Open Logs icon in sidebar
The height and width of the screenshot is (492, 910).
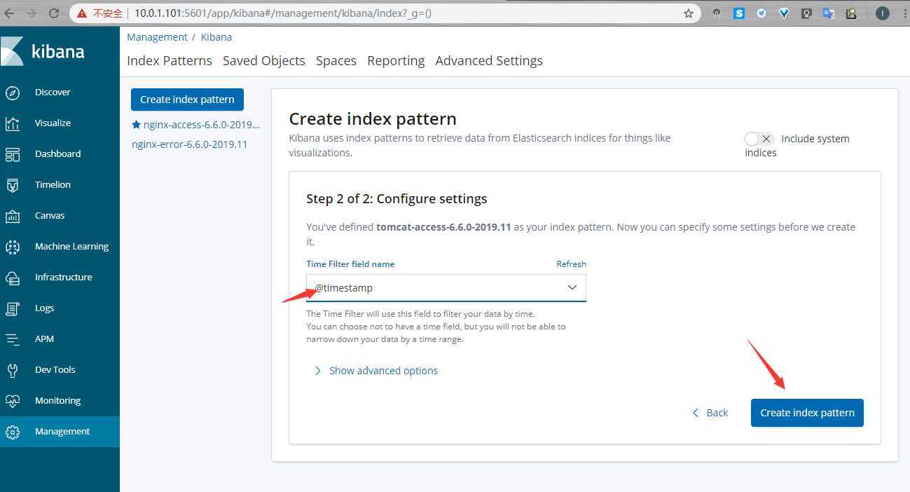pos(13,308)
